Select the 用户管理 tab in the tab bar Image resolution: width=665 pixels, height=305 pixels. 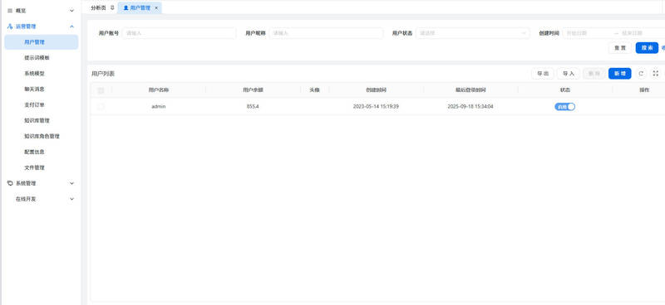pyautogui.click(x=140, y=7)
